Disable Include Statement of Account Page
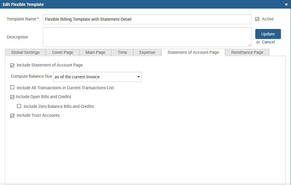Screen dimensions: 291x185 click(12, 65)
